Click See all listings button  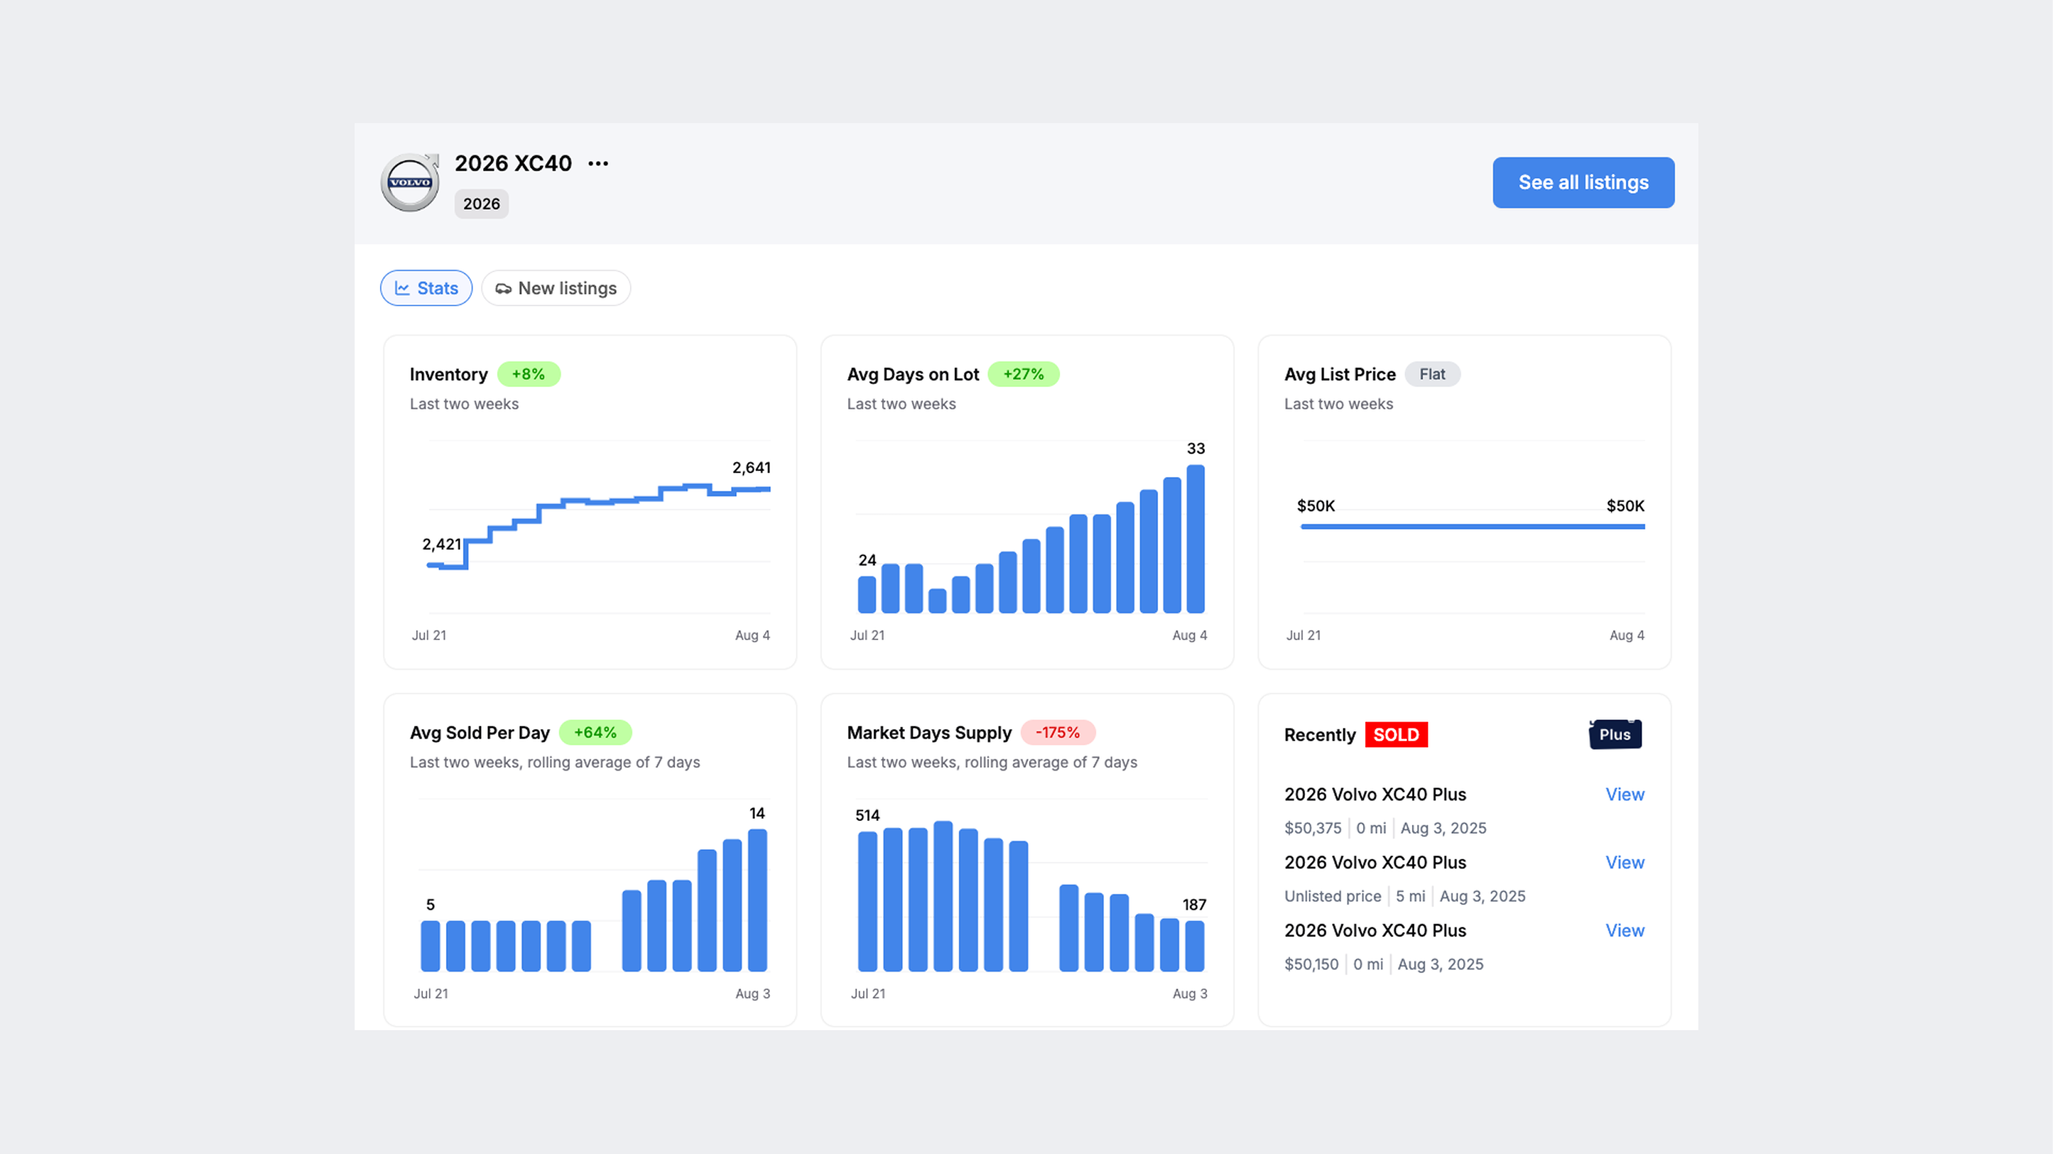1583,182
